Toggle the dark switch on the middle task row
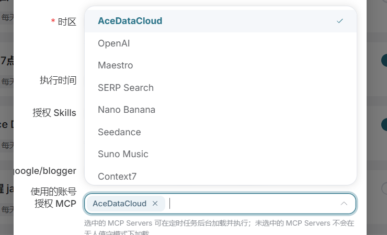Screen dimensions: 387x235 [x=384, y=124]
